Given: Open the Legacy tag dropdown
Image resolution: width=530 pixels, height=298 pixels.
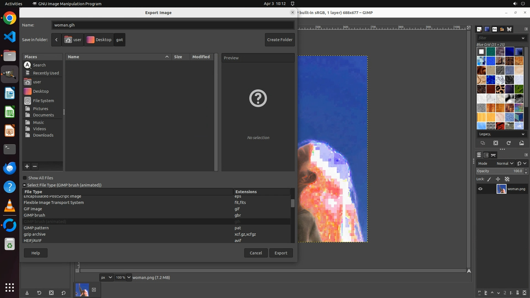Looking at the screenshot, I should pos(501,134).
